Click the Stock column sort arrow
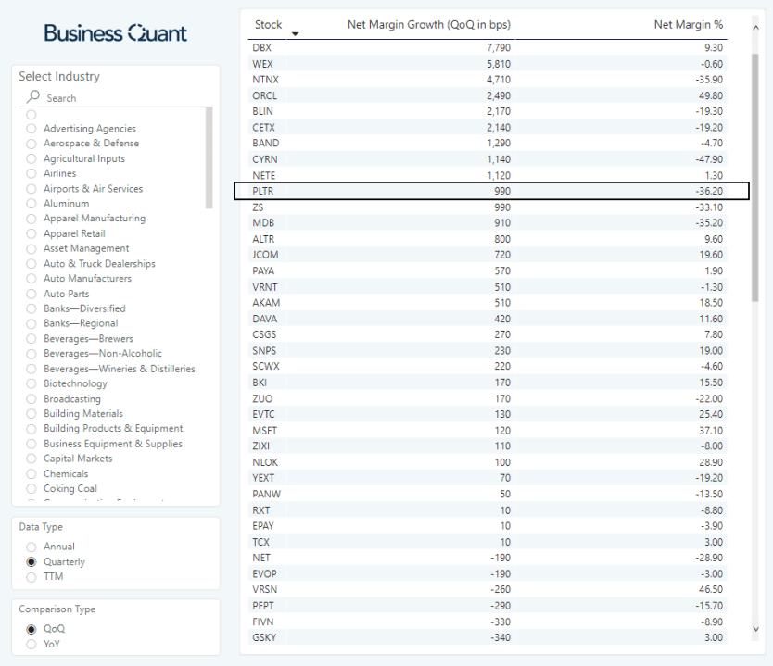 (295, 34)
